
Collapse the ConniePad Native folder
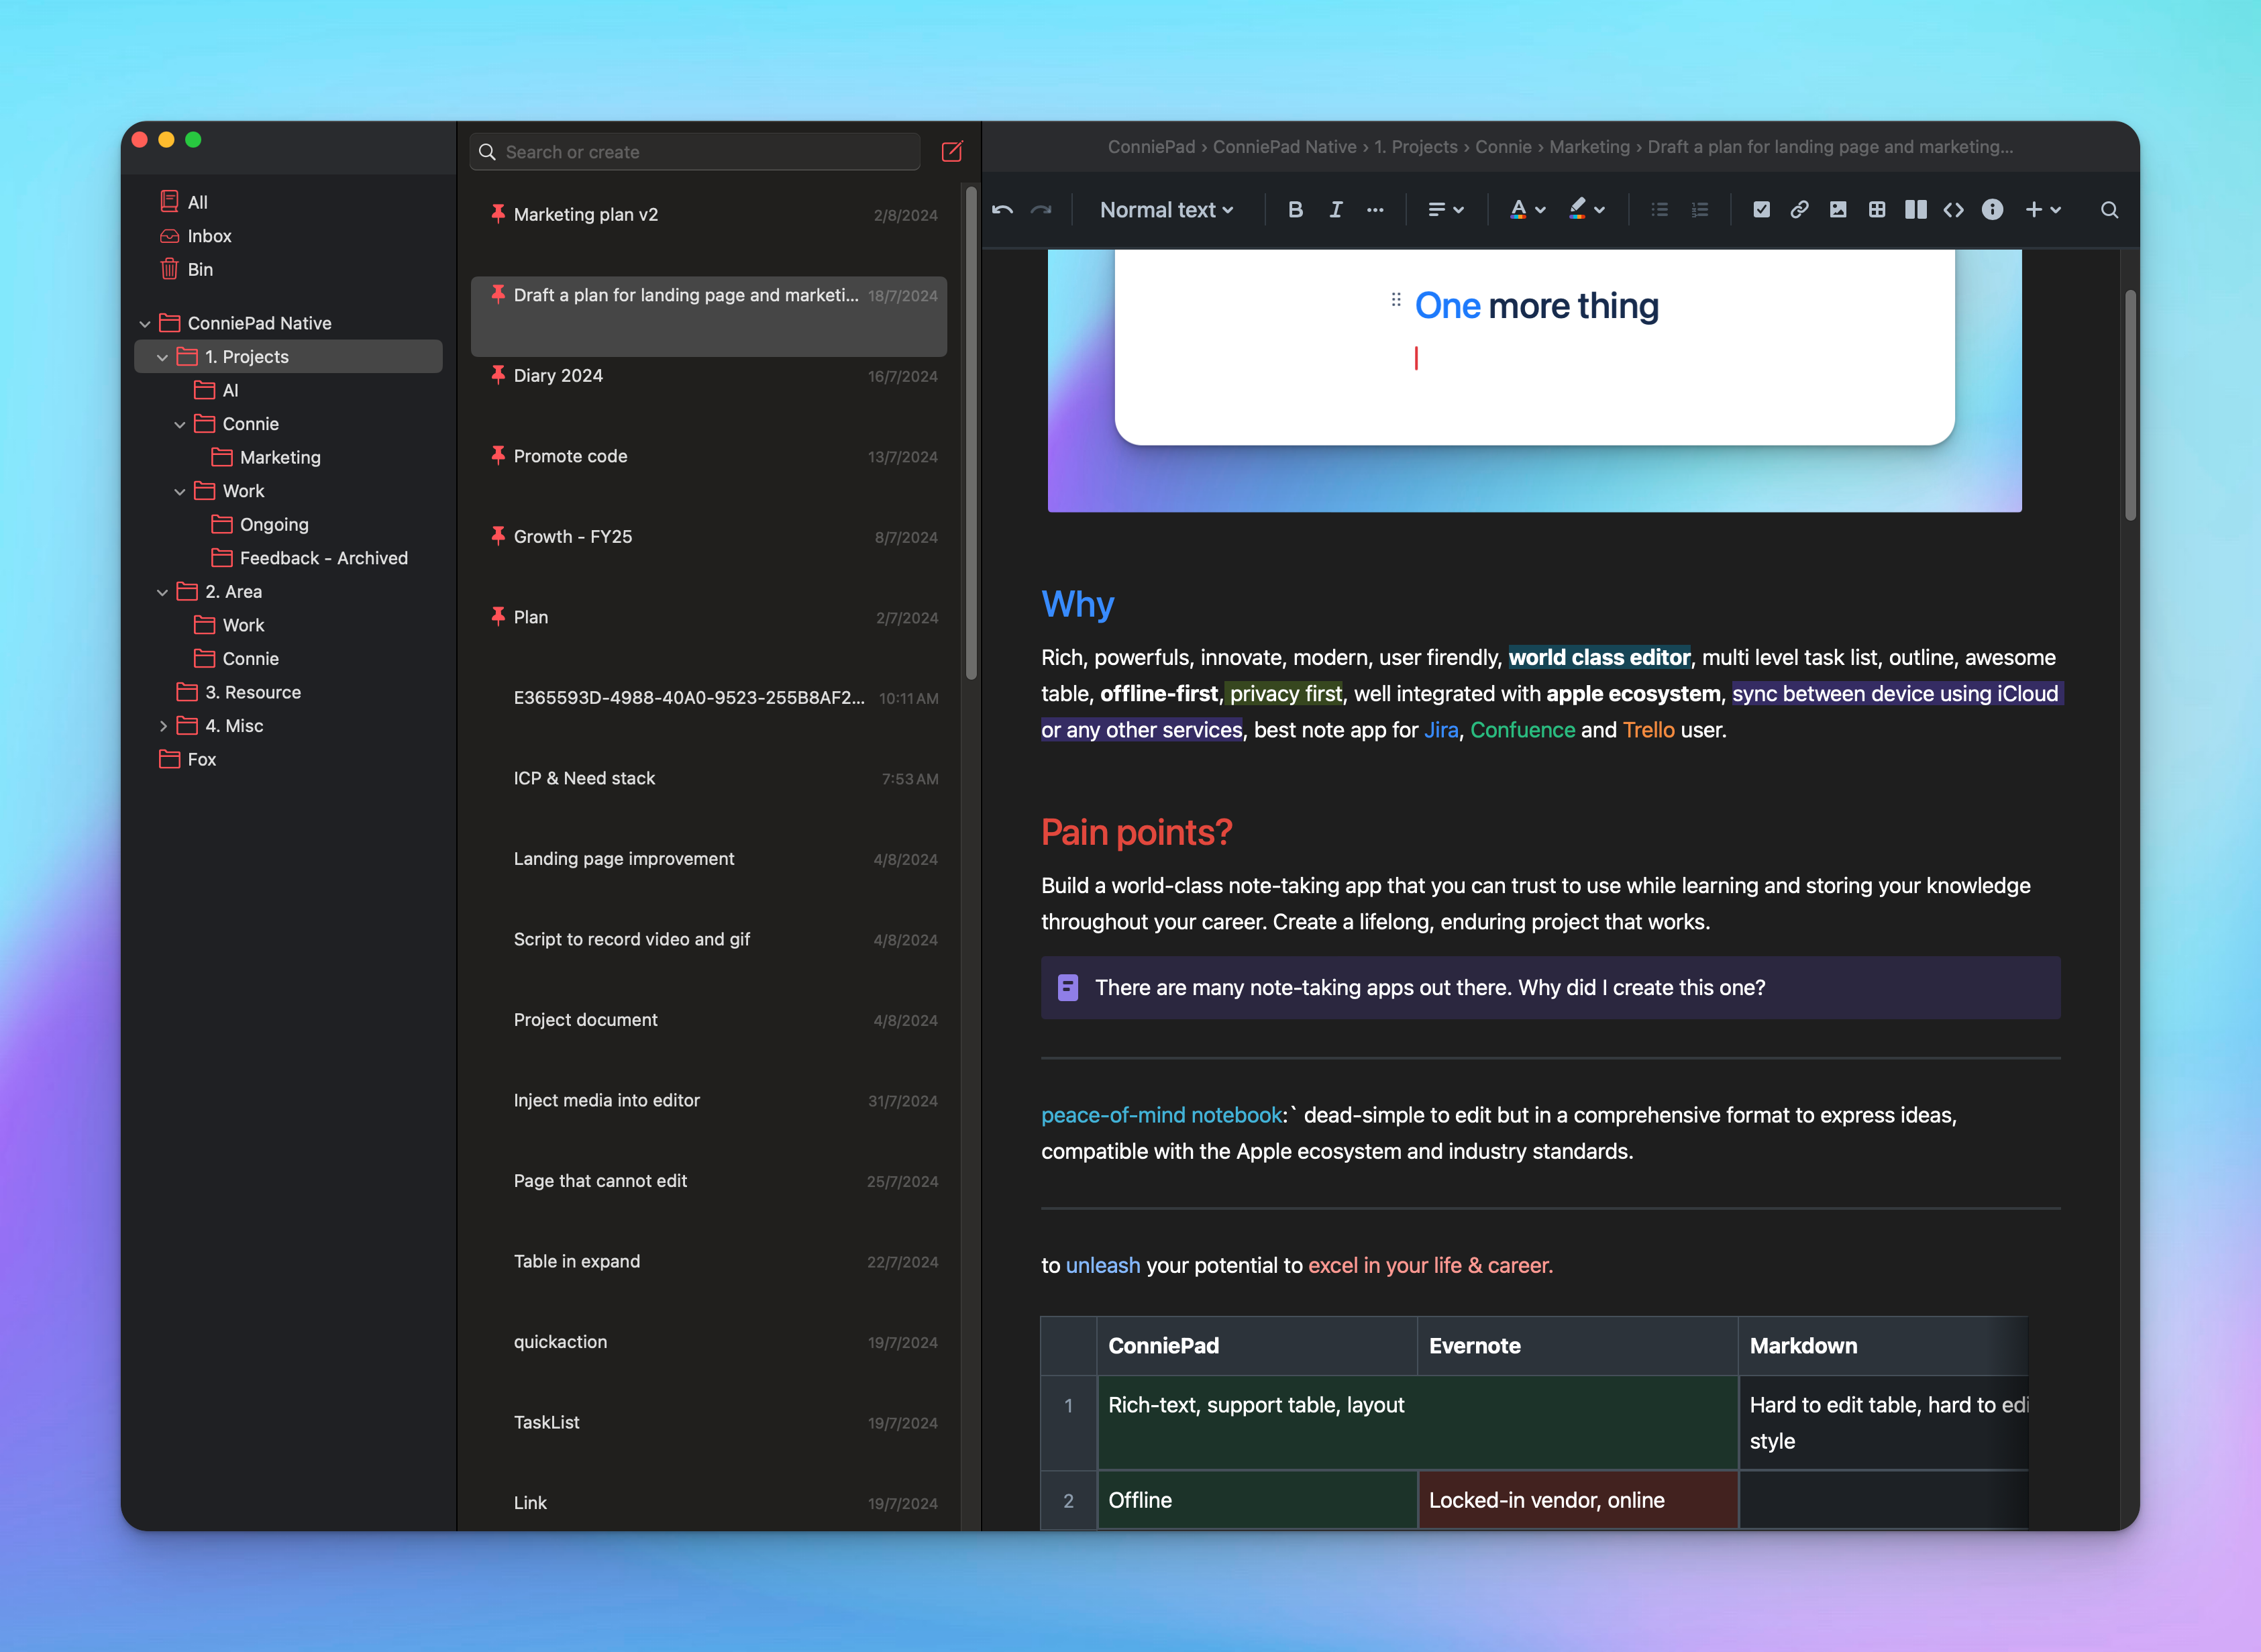pos(145,324)
